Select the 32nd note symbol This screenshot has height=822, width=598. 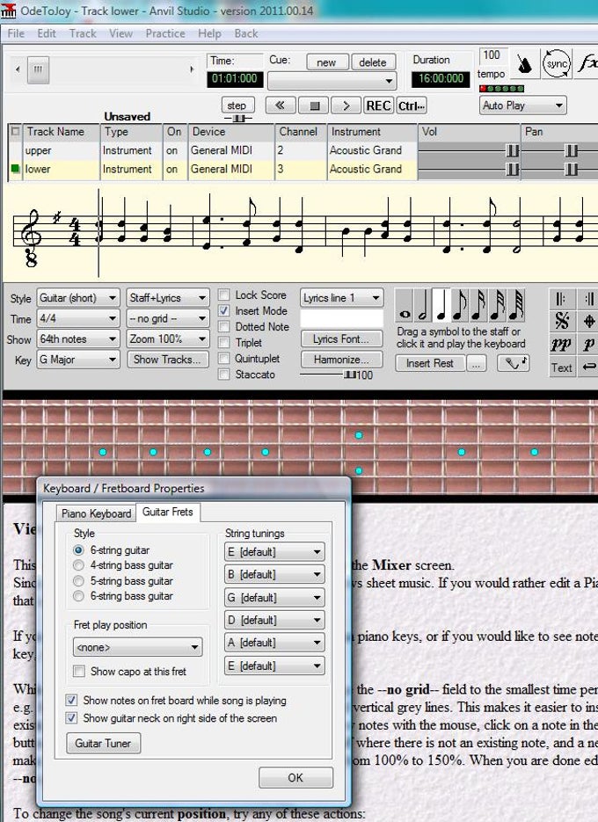point(496,305)
